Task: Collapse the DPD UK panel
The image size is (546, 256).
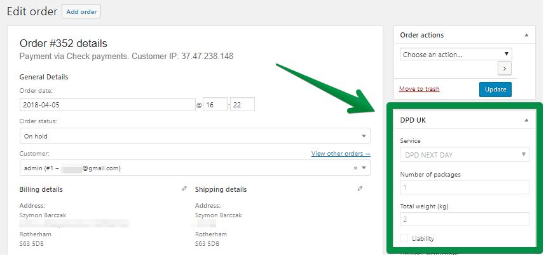Action: [x=526, y=120]
